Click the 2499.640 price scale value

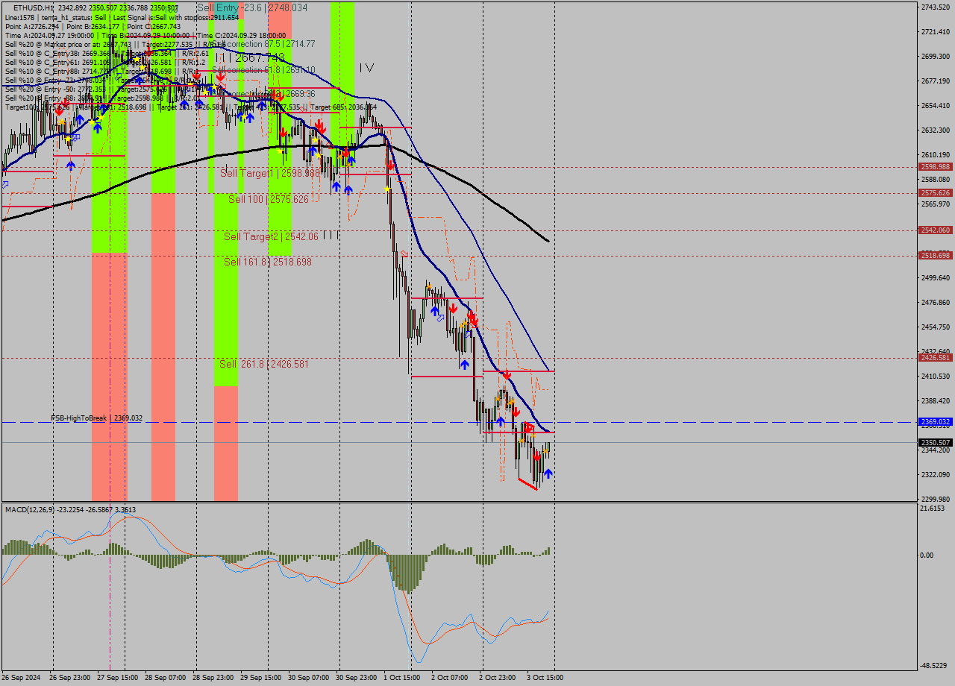[935, 277]
